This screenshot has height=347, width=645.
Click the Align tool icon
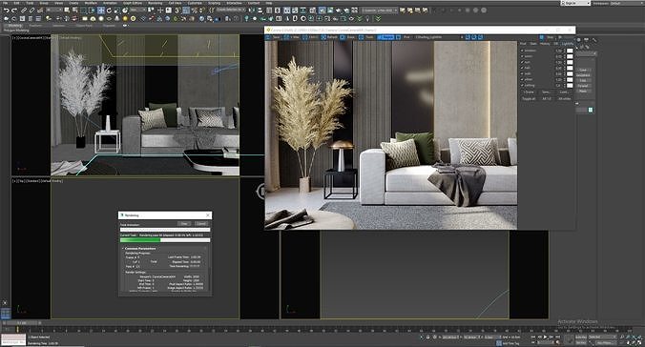260,10
